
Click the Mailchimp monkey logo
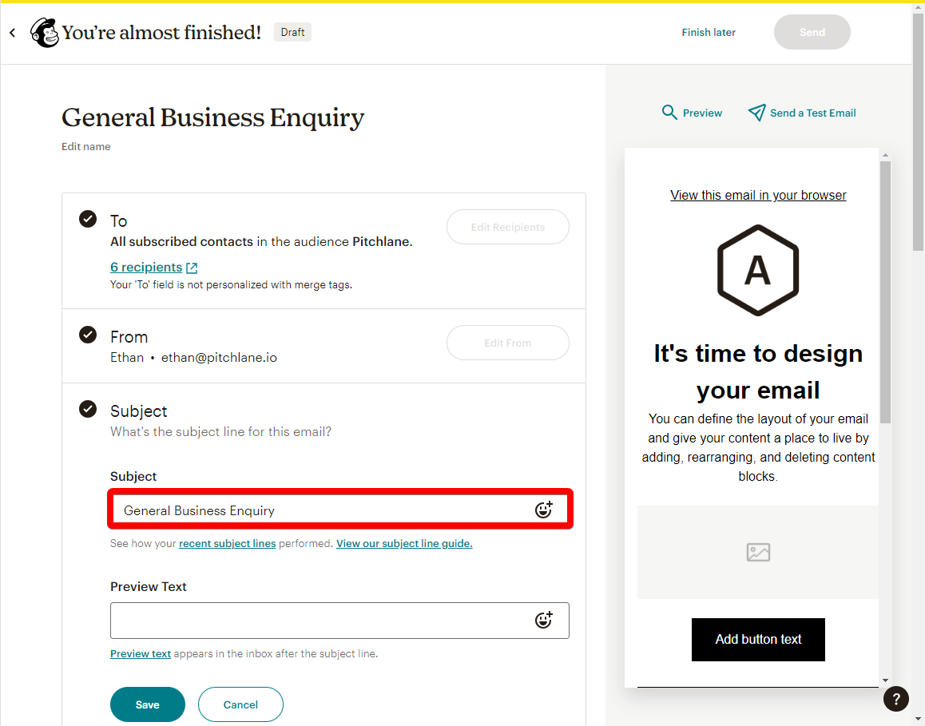click(x=45, y=33)
